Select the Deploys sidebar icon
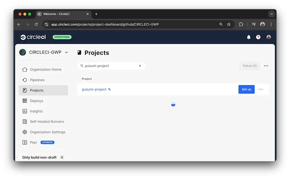The image size is (290, 179). point(25,101)
